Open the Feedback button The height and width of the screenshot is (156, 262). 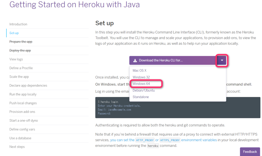pyautogui.click(x=250, y=152)
